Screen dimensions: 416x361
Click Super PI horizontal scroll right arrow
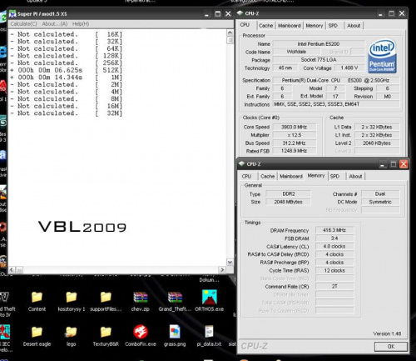[222, 269]
